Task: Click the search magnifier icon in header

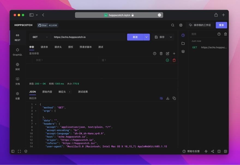Action: pos(173,25)
